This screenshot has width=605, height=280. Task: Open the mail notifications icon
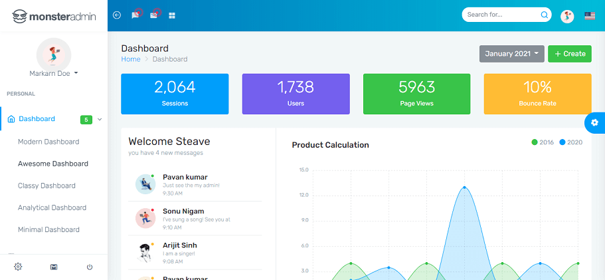pos(153,15)
